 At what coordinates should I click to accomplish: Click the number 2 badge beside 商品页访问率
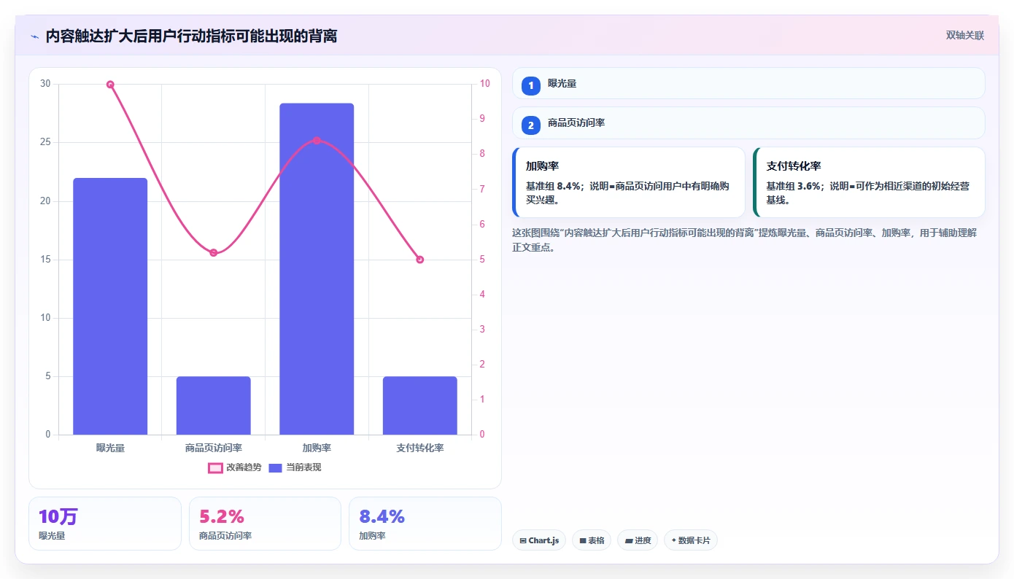531,125
